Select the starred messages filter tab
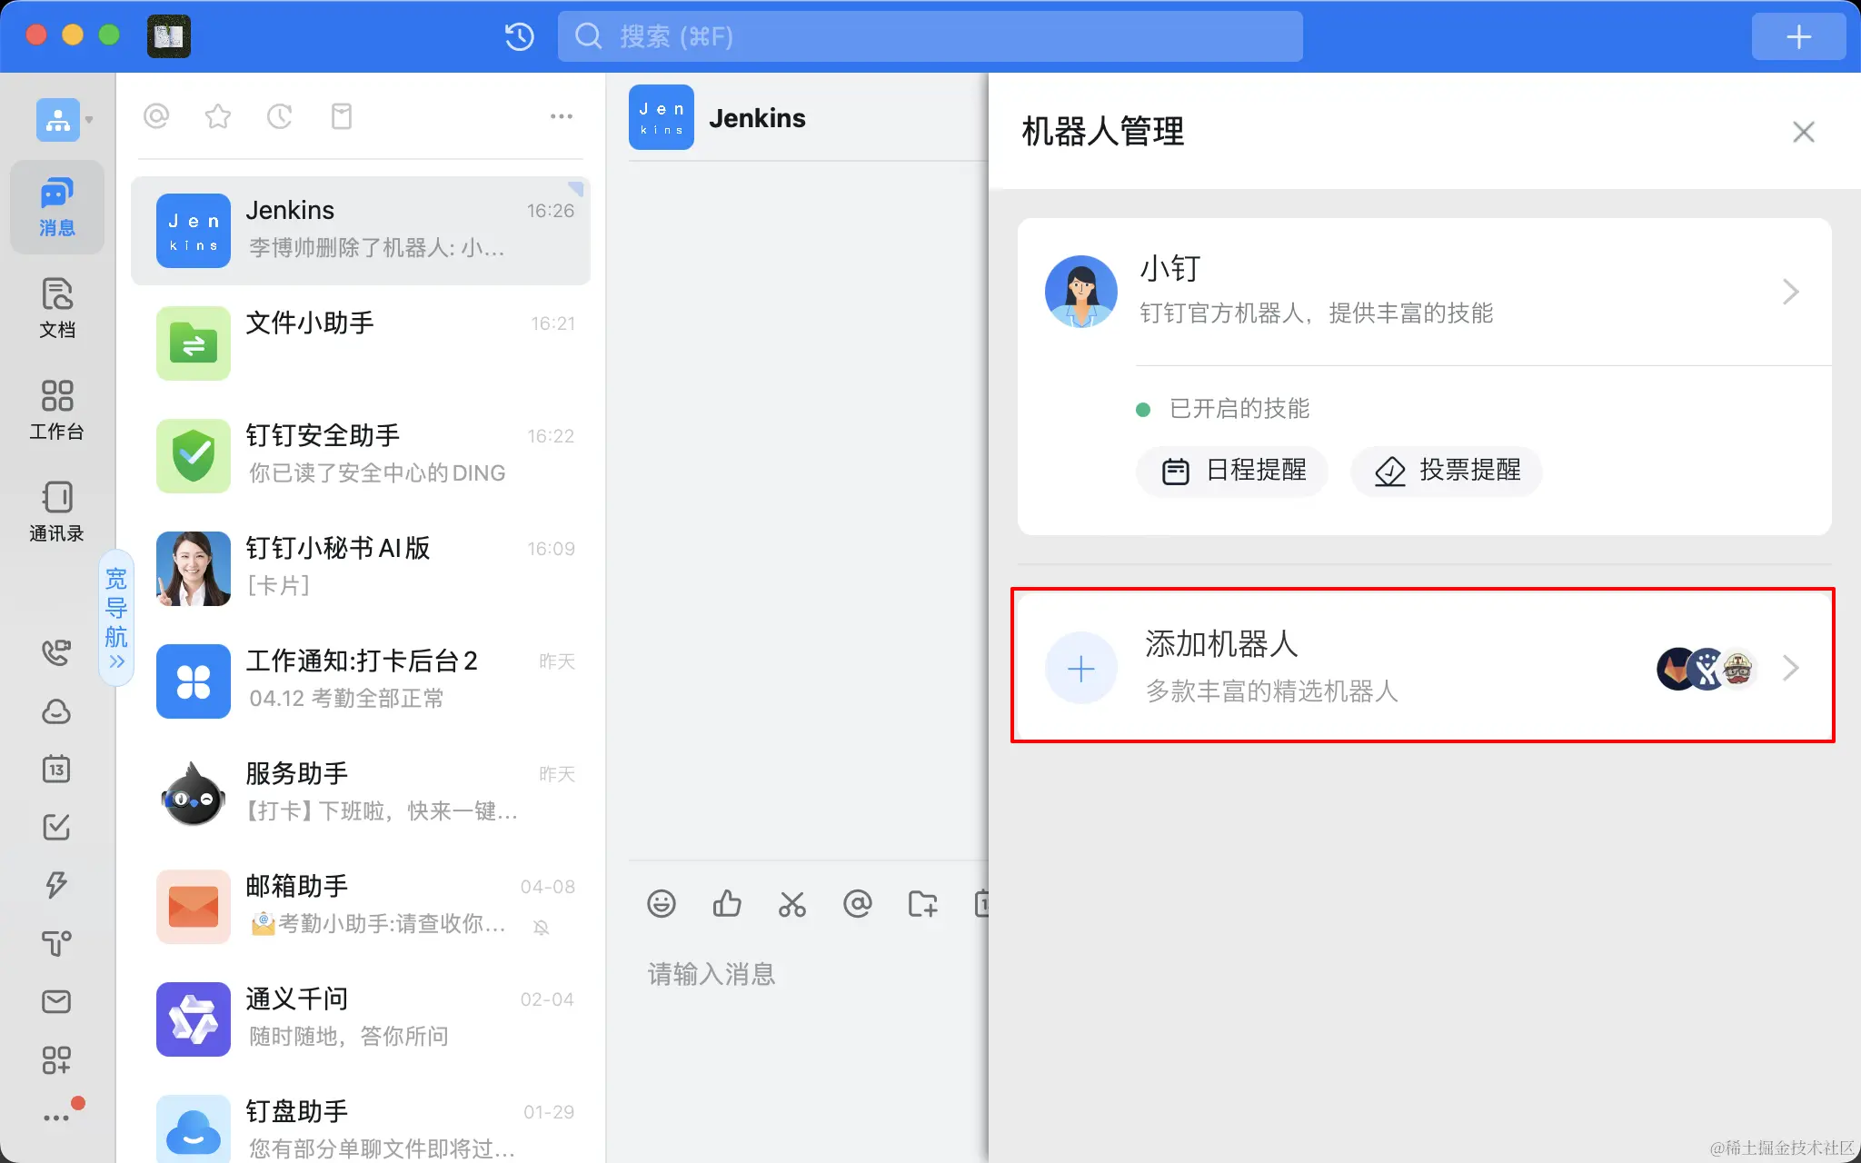The image size is (1861, 1163). 218,116
